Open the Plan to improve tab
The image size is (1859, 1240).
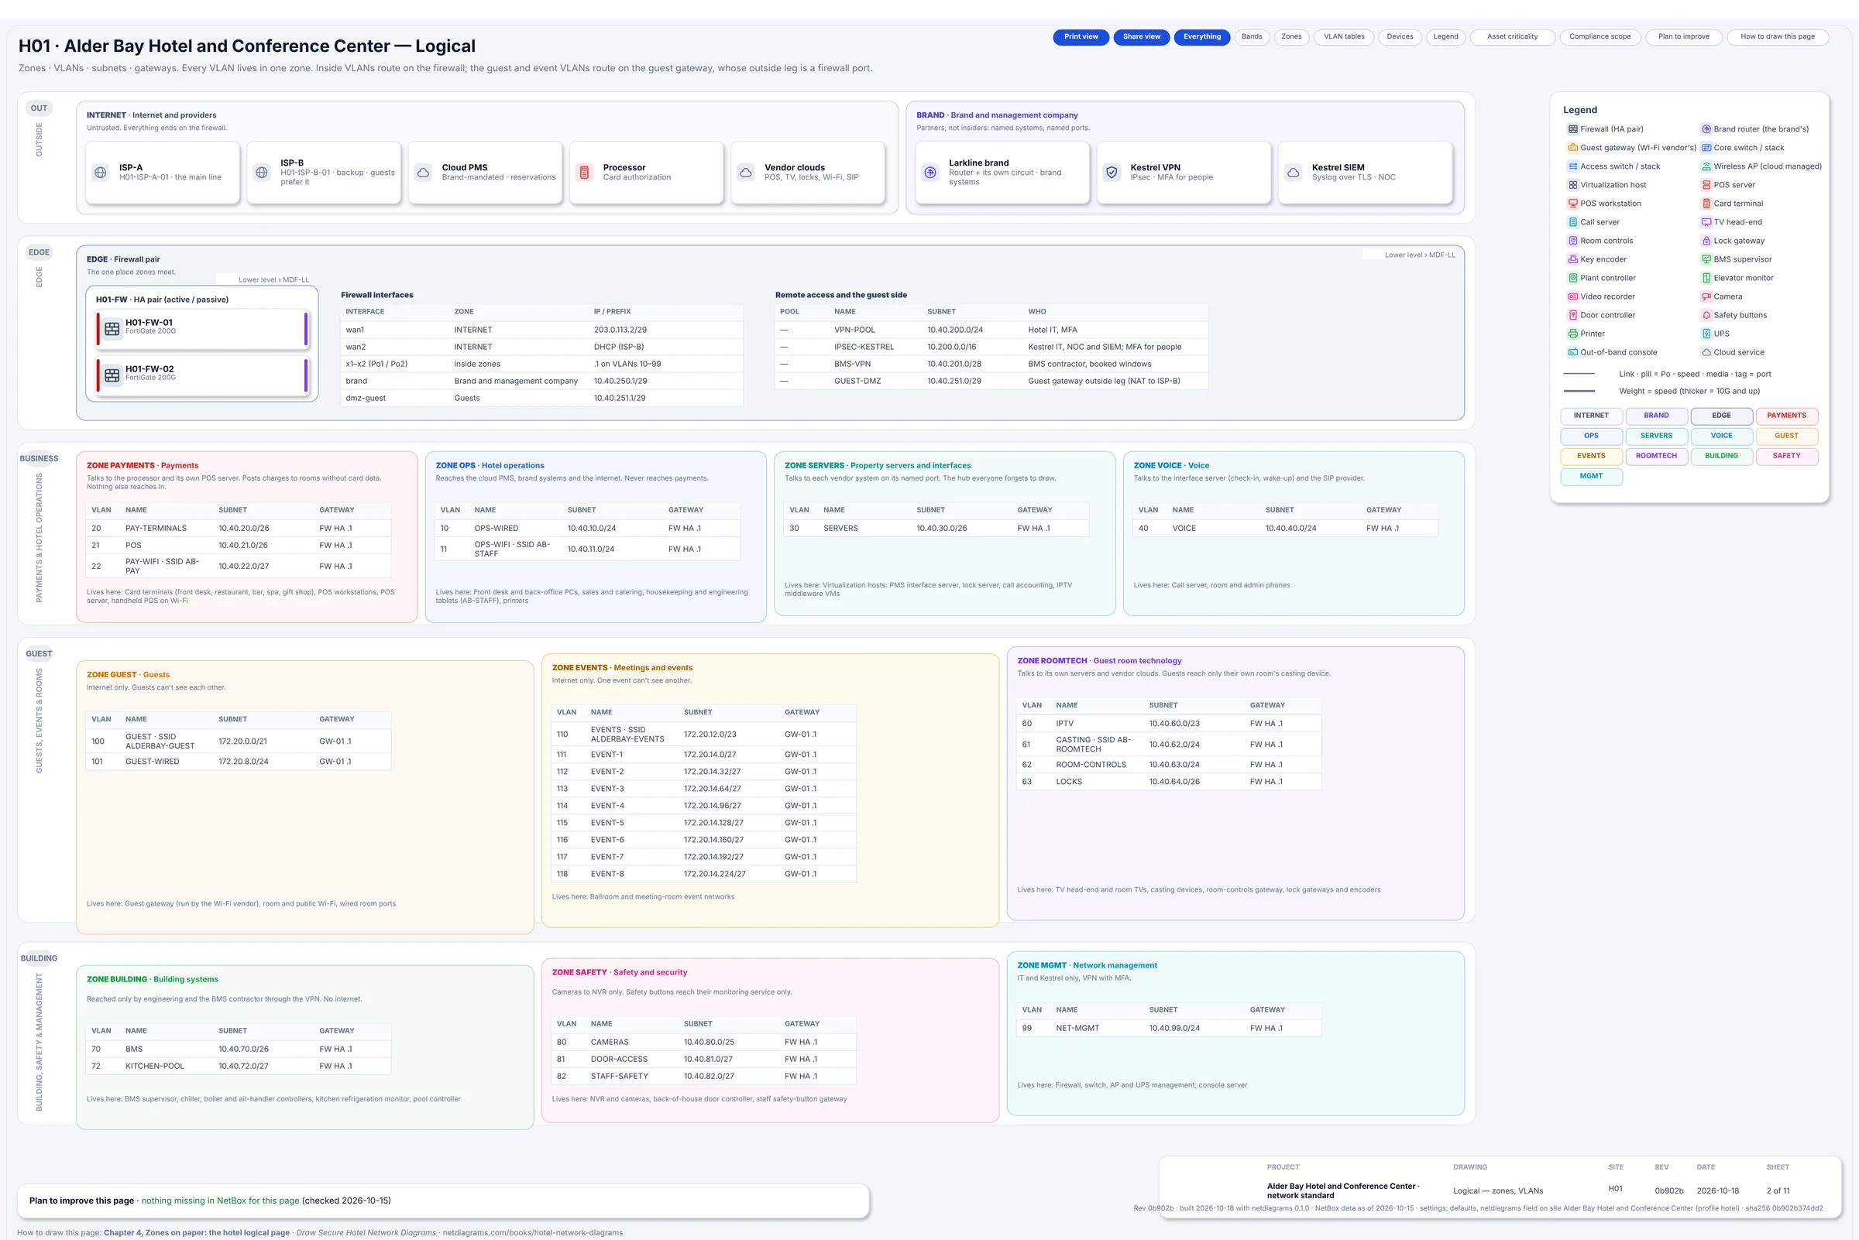(1683, 37)
